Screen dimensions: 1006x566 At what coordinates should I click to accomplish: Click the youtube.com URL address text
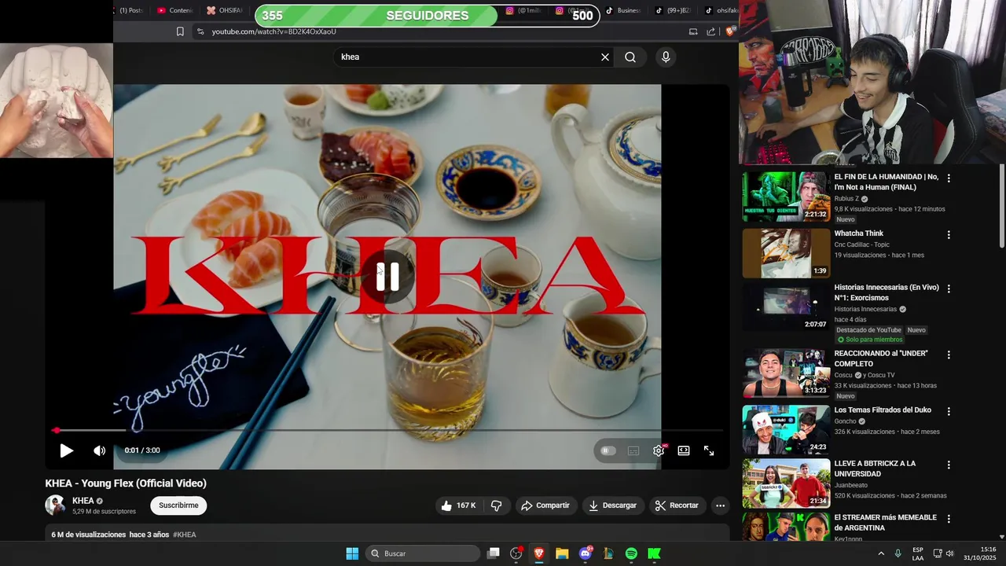click(x=274, y=31)
